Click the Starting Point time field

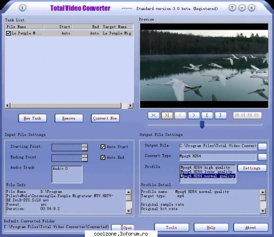coord(67,148)
